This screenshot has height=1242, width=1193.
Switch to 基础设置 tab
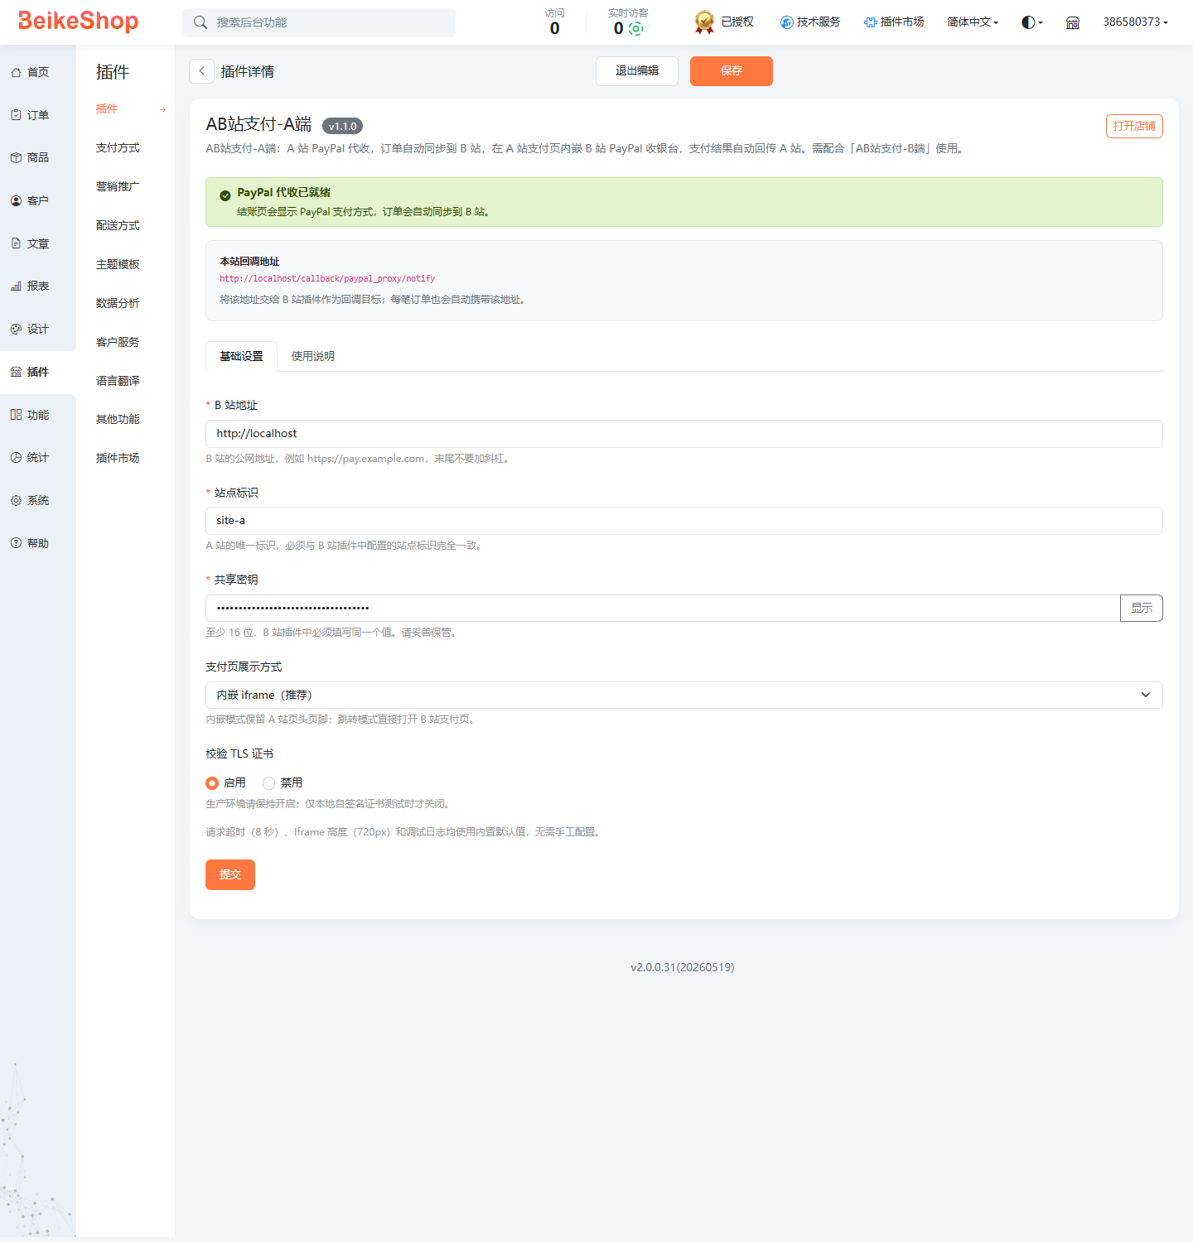(241, 356)
